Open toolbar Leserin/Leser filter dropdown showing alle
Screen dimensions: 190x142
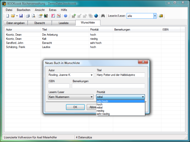(155, 16)
